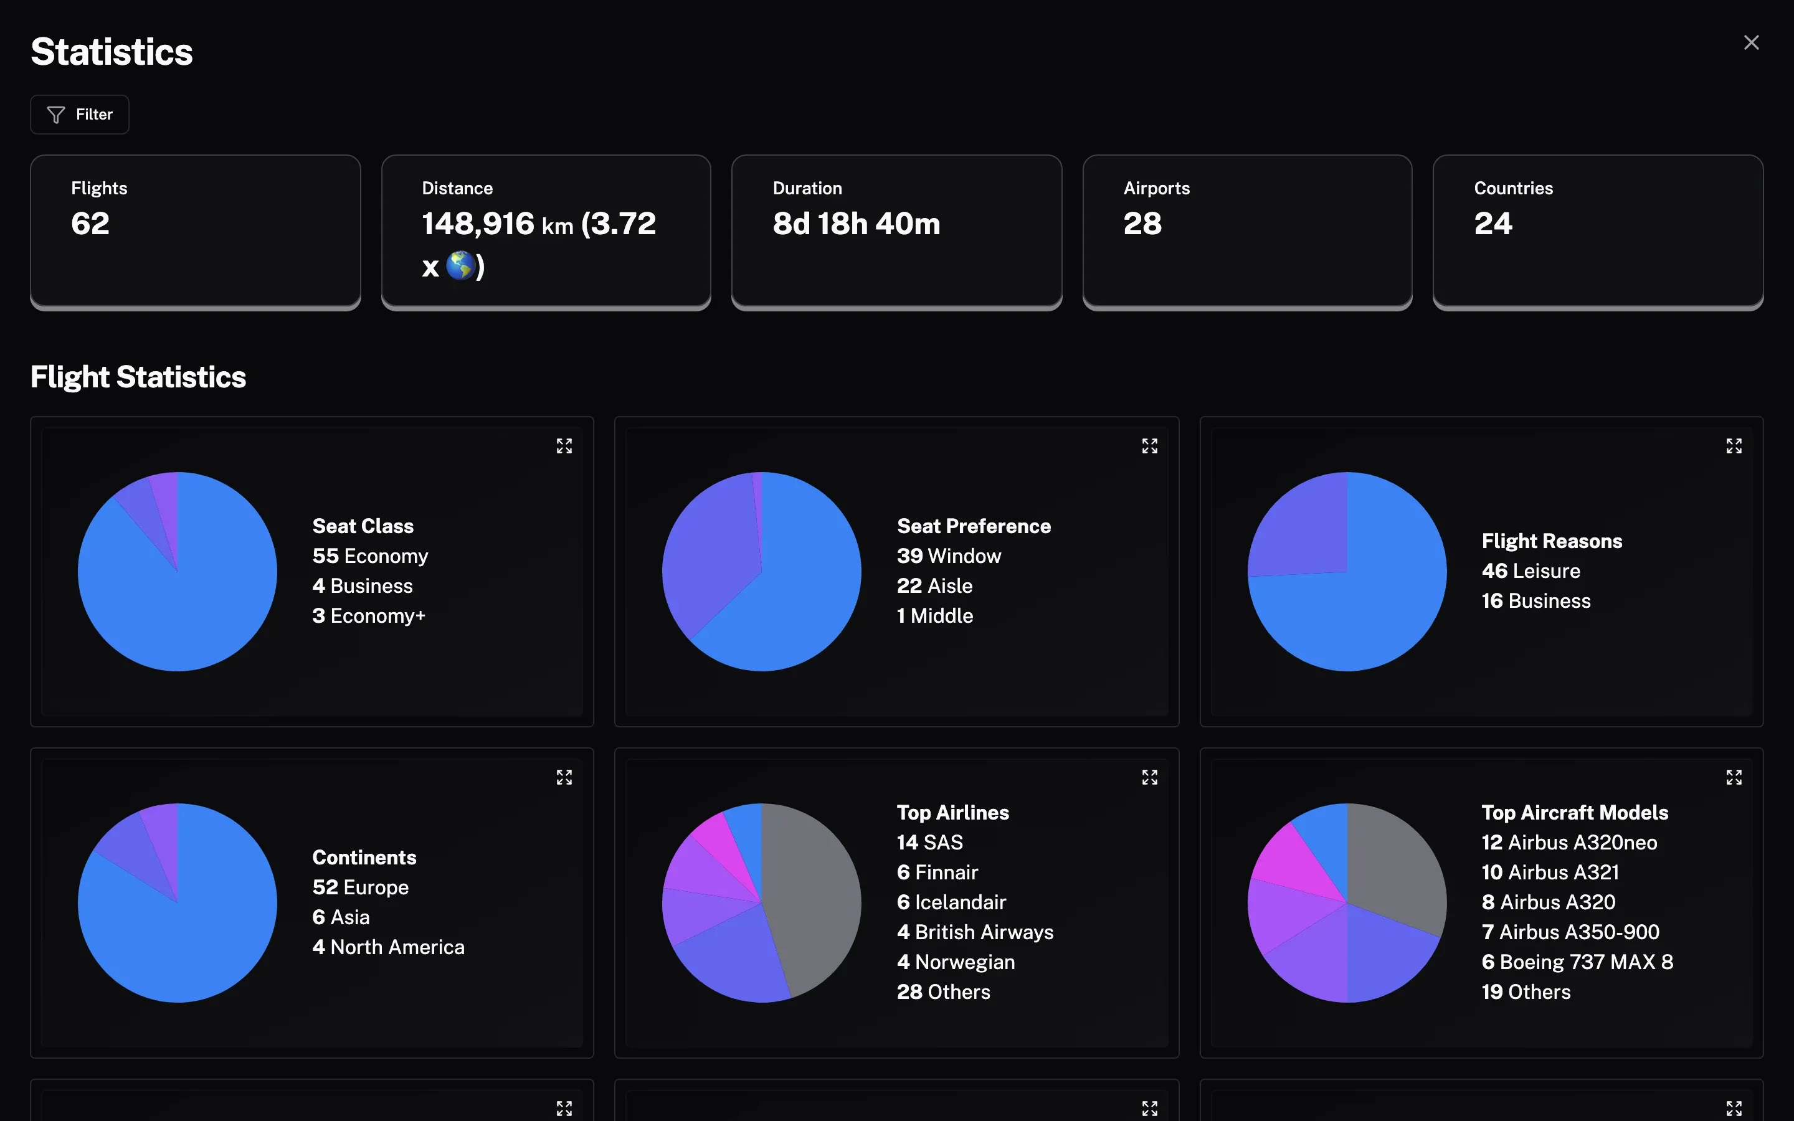This screenshot has width=1794, height=1121.
Task: Click the '14 SAS' airline entry
Action: pyautogui.click(x=929, y=842)
